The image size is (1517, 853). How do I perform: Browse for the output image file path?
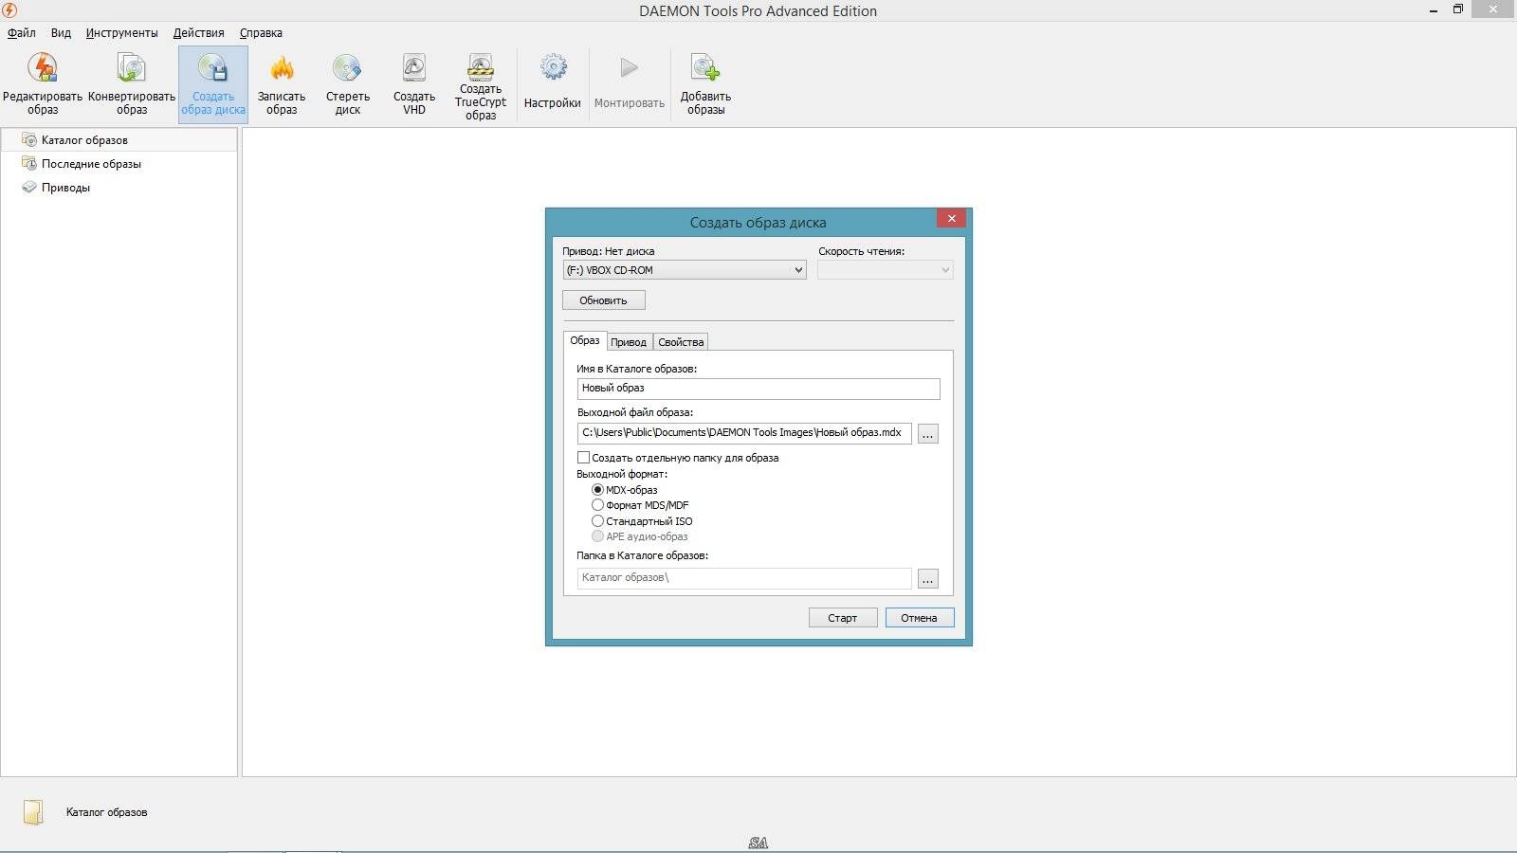[x=928, y=434]
